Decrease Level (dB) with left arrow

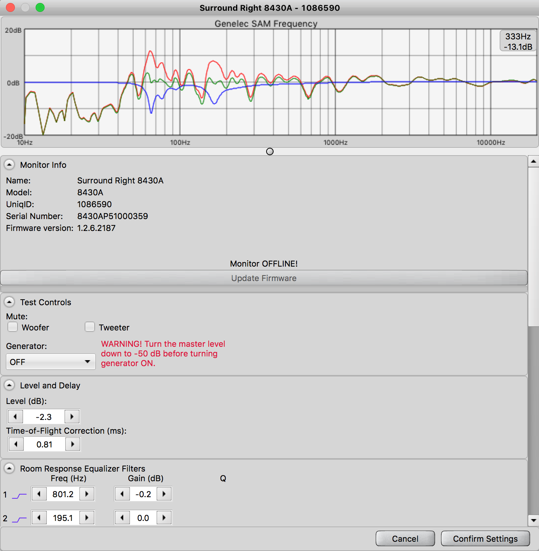tap(15, 417)
